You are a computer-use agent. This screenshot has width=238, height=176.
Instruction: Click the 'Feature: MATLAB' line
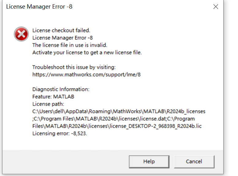point(53,97)
